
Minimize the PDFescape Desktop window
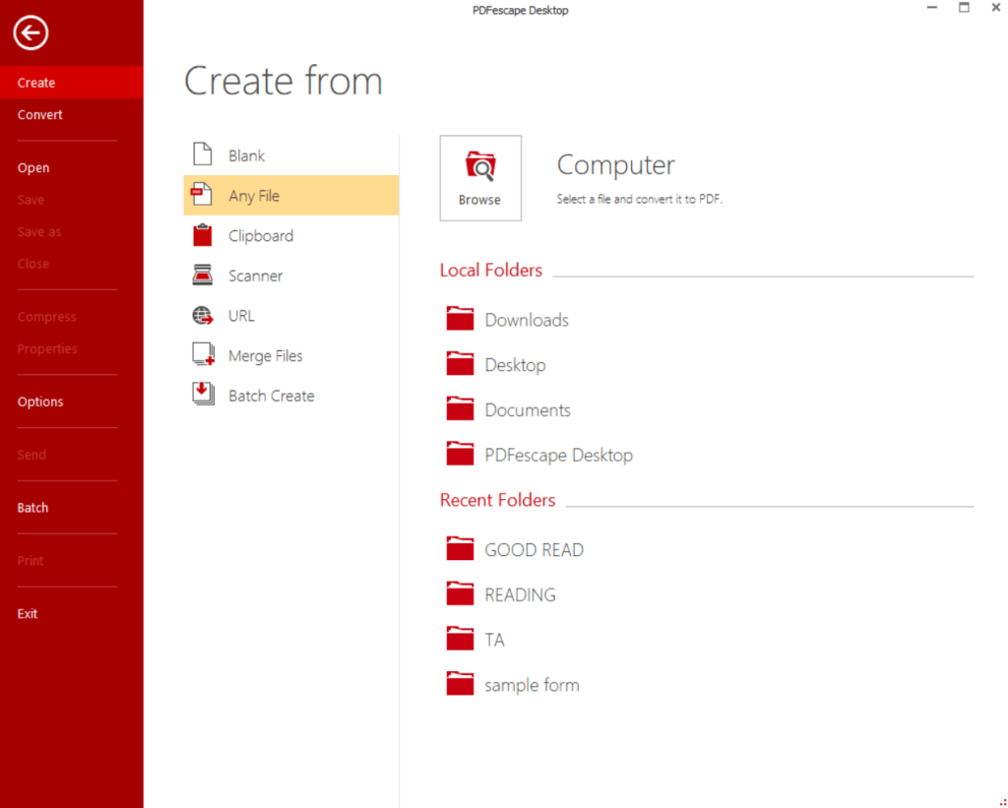pyautogui.click(x=932, y=8)
